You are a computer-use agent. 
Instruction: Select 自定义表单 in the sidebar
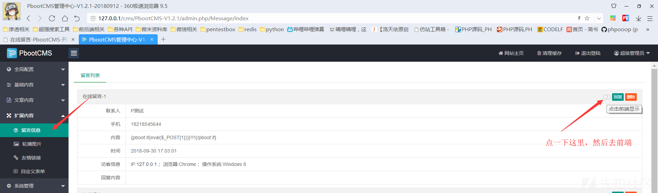tap(34, 171)
